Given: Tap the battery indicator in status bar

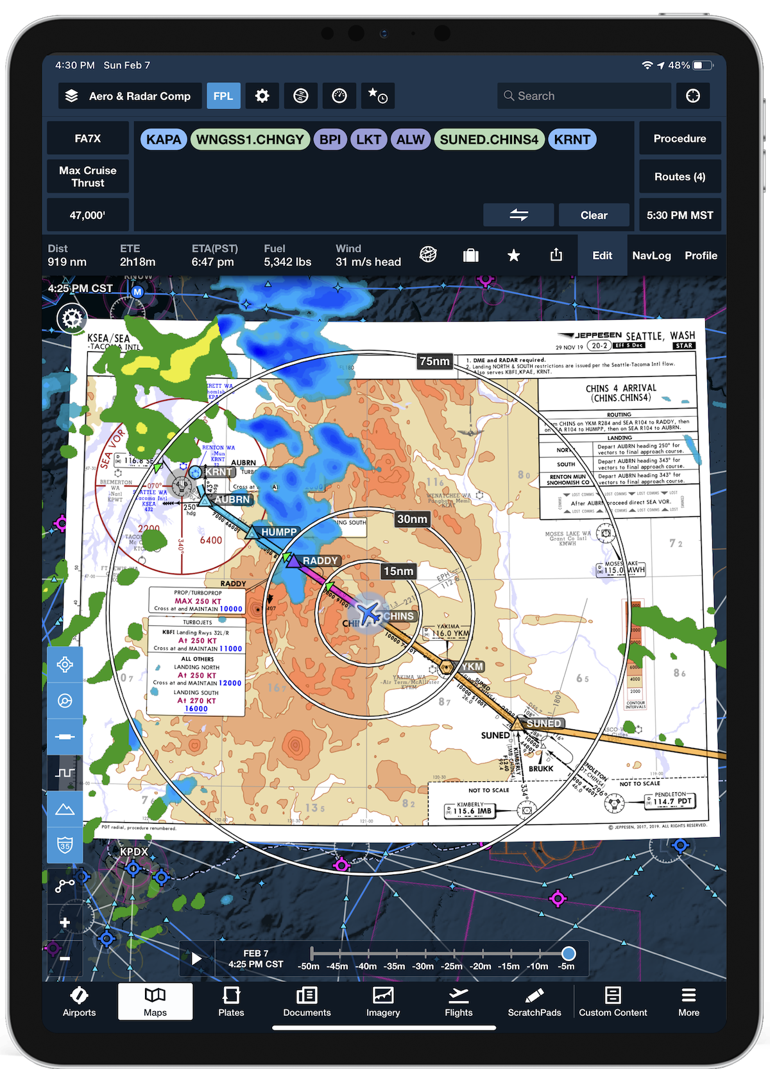Looking at the screenshot, I should coord(703,65).
